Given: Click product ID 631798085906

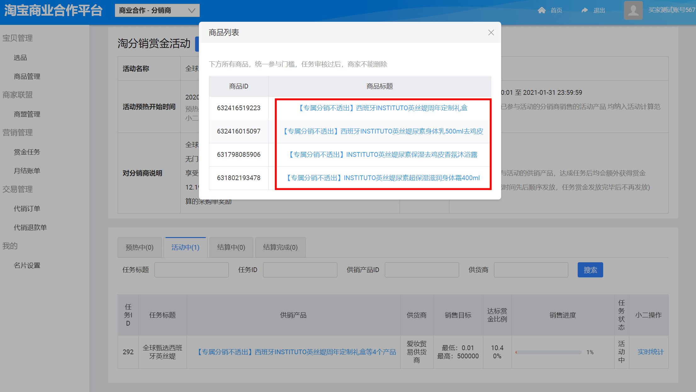Looking at the screenshot, I should (239, 155).
